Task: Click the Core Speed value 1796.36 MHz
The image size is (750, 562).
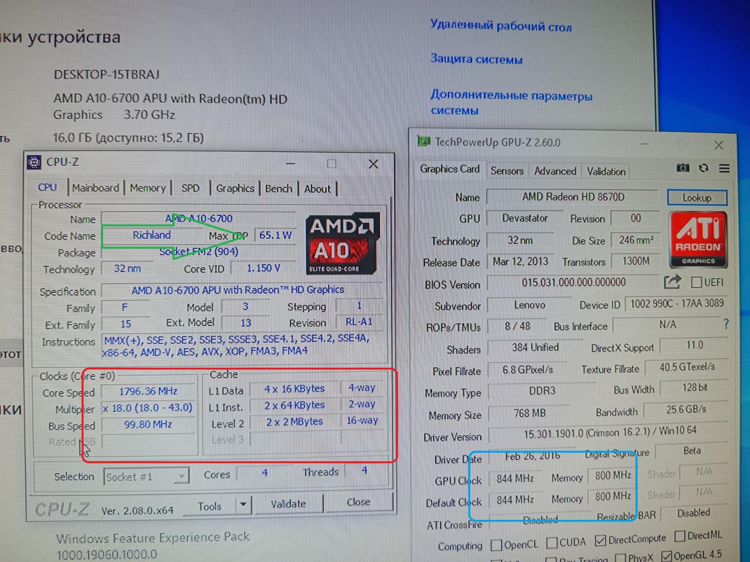Action: point(148,391)
